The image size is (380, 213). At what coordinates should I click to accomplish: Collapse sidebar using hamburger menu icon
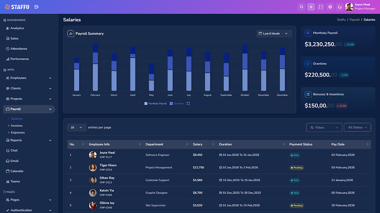[x=36, y=7]
